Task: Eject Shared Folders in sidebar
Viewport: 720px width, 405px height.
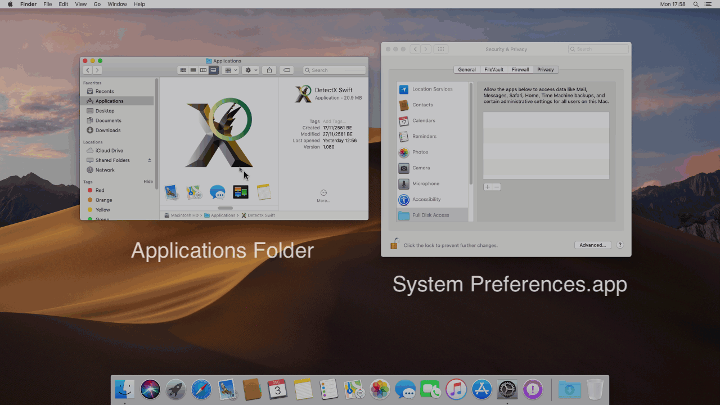Action: [150, 160]
